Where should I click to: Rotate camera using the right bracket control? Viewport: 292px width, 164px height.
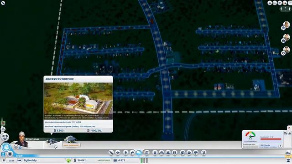289,9
